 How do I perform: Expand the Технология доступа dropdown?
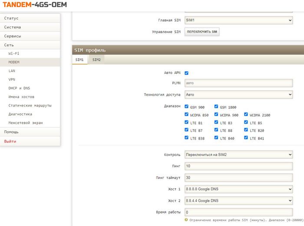pyautogui.click(x=238, y=94)
